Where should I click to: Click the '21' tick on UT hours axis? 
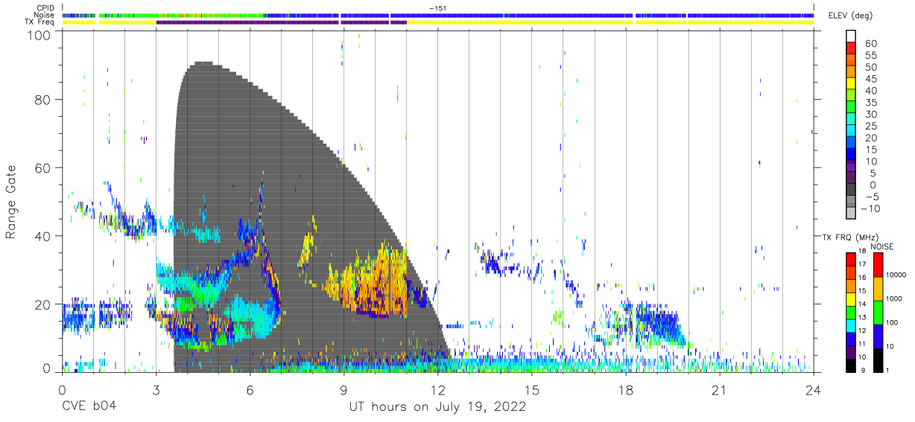tap(719, 391)
